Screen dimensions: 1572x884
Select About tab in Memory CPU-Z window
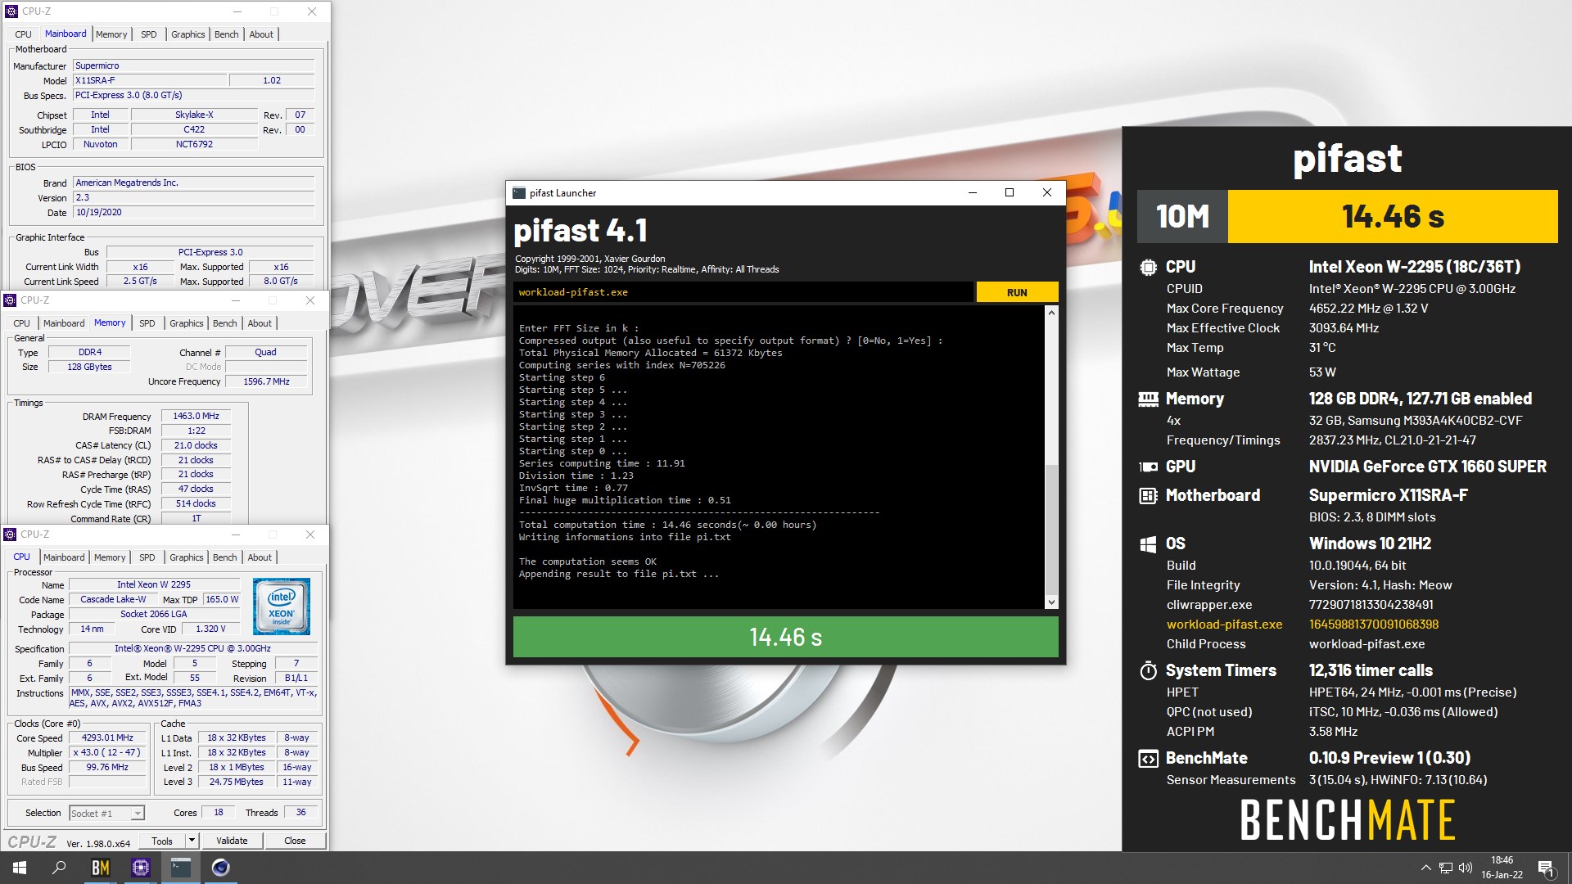click(260, 323)
